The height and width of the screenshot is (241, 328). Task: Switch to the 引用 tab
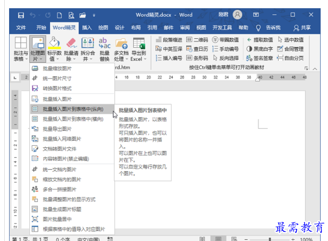152,28
